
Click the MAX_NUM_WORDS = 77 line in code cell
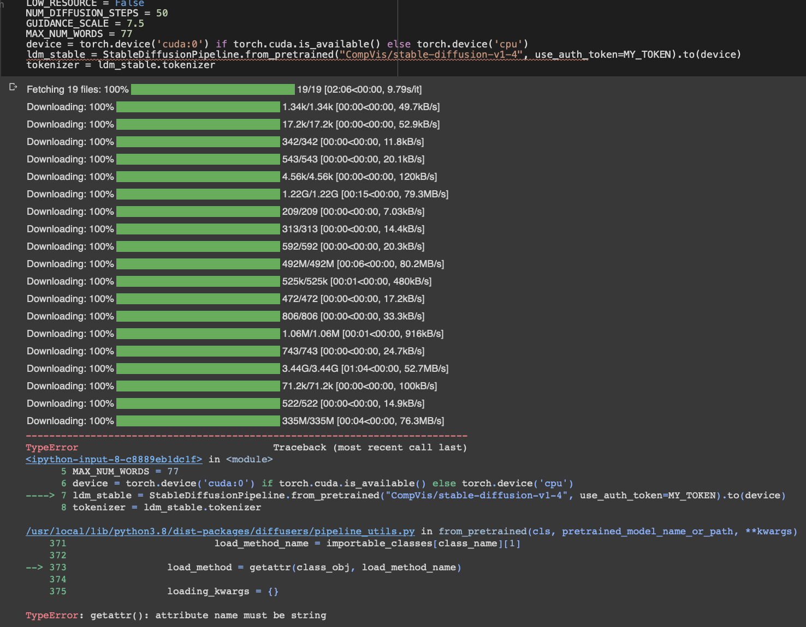pos(79,34)
